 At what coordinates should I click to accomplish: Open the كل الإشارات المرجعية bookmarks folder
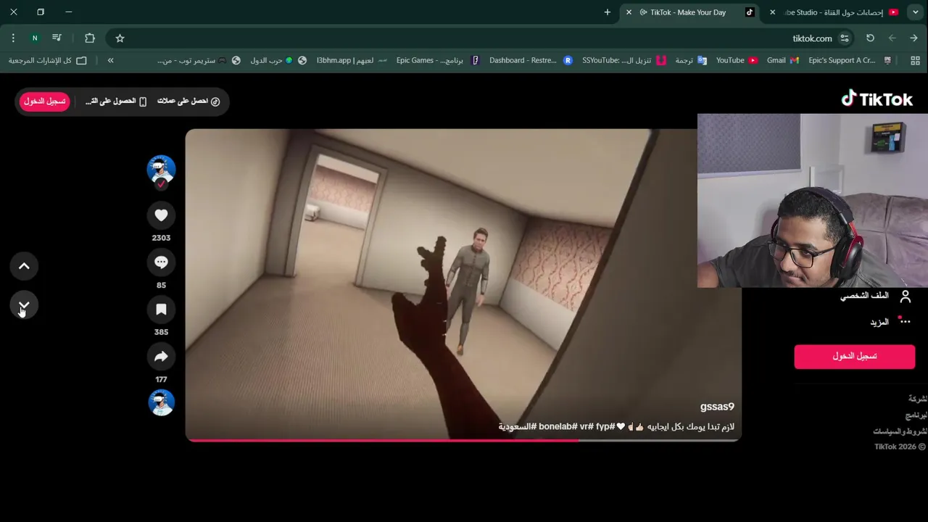point(47,61)
